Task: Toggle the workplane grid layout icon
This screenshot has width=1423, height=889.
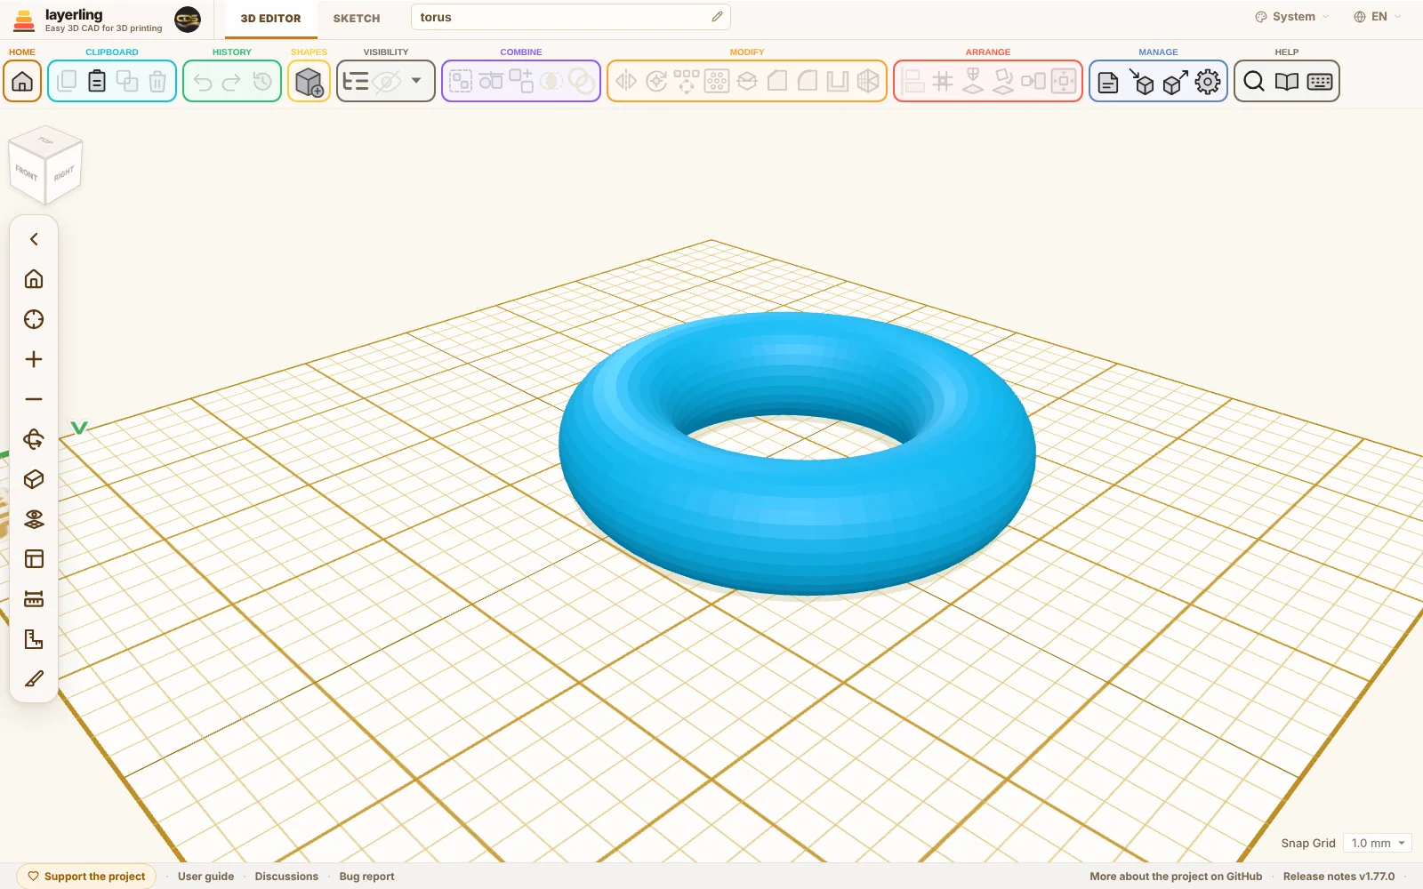Action: coord(34,559)
